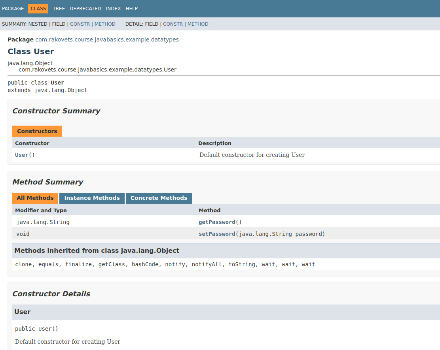The image size is (440, 350).
Task: Open the setPassword method link
Action: point(217,234)
